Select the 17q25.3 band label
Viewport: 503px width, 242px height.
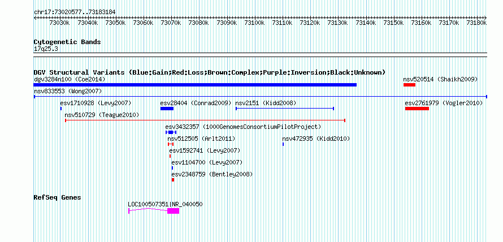pos(46,49)
